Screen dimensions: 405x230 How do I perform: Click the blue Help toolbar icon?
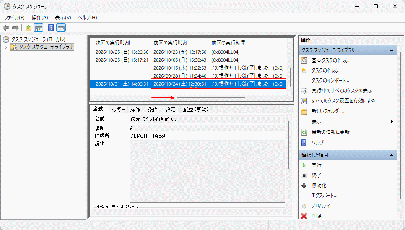tap(51, 28)
